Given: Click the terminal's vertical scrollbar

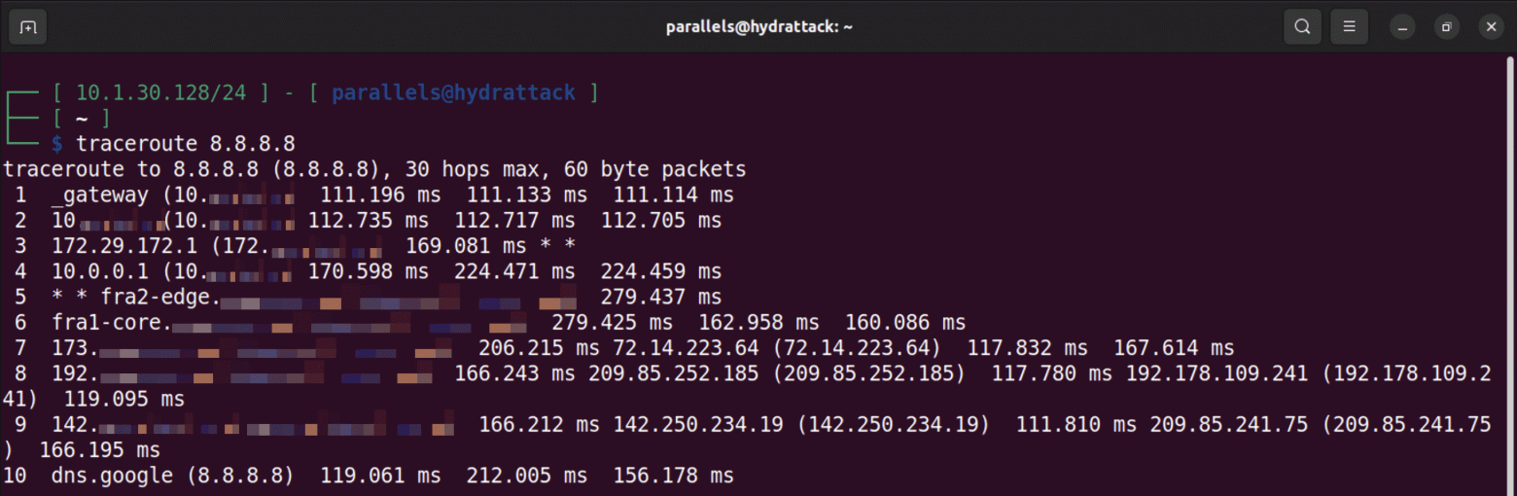Looking at the screenshot, I should [x=1510, y=272].
